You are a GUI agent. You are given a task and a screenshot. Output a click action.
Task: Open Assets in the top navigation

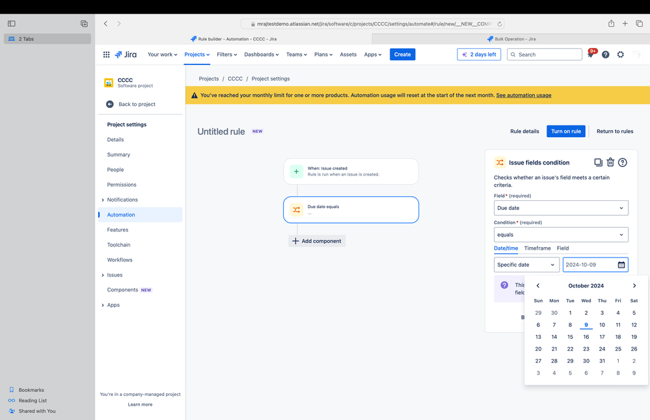348,54
